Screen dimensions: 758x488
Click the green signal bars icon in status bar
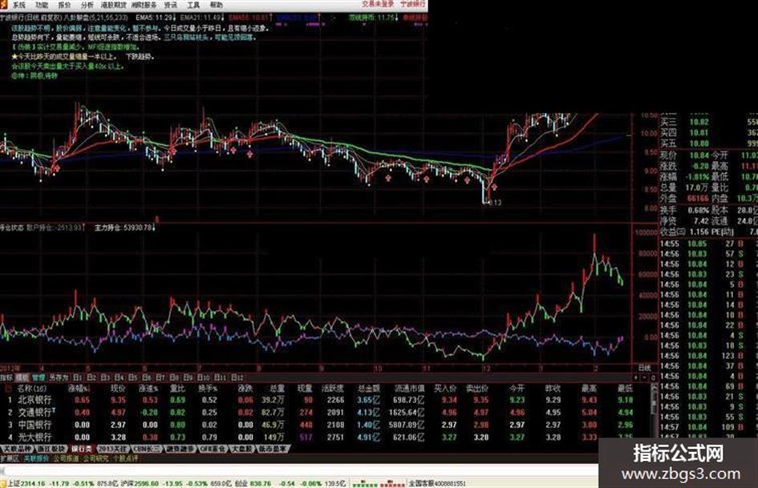[365, 483]
